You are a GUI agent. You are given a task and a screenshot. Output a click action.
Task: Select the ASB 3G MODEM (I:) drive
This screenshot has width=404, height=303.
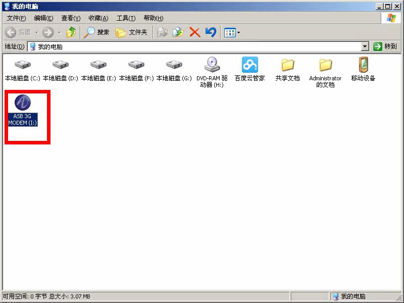click(23, 103)
